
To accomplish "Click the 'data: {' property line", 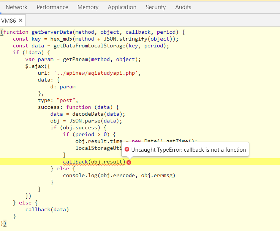I will [x=49, y=80].
